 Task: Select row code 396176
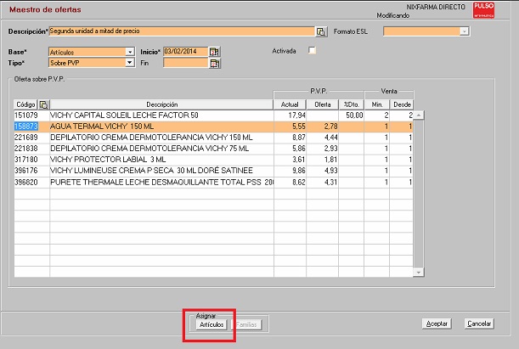click(x=25, y=171)
